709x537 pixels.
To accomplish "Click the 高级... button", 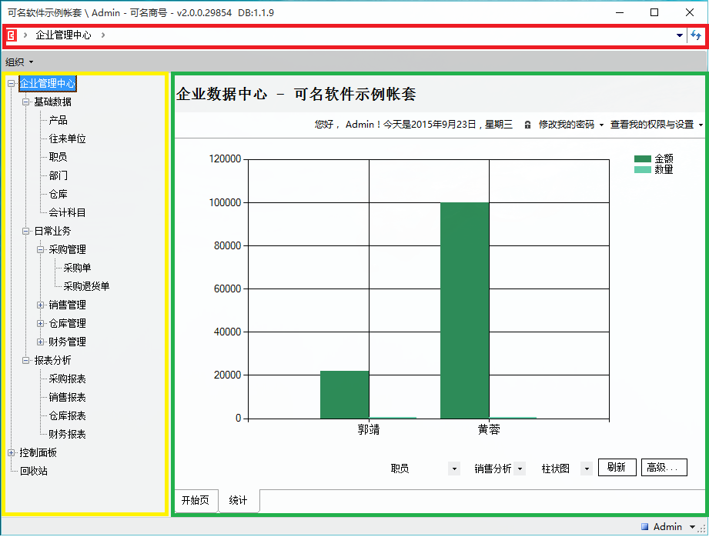I will (x=664, y=468).
